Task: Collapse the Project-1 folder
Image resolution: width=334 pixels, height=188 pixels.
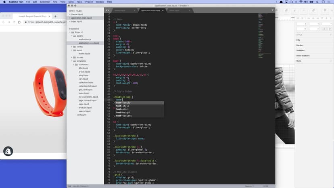Action: [70, 32]
